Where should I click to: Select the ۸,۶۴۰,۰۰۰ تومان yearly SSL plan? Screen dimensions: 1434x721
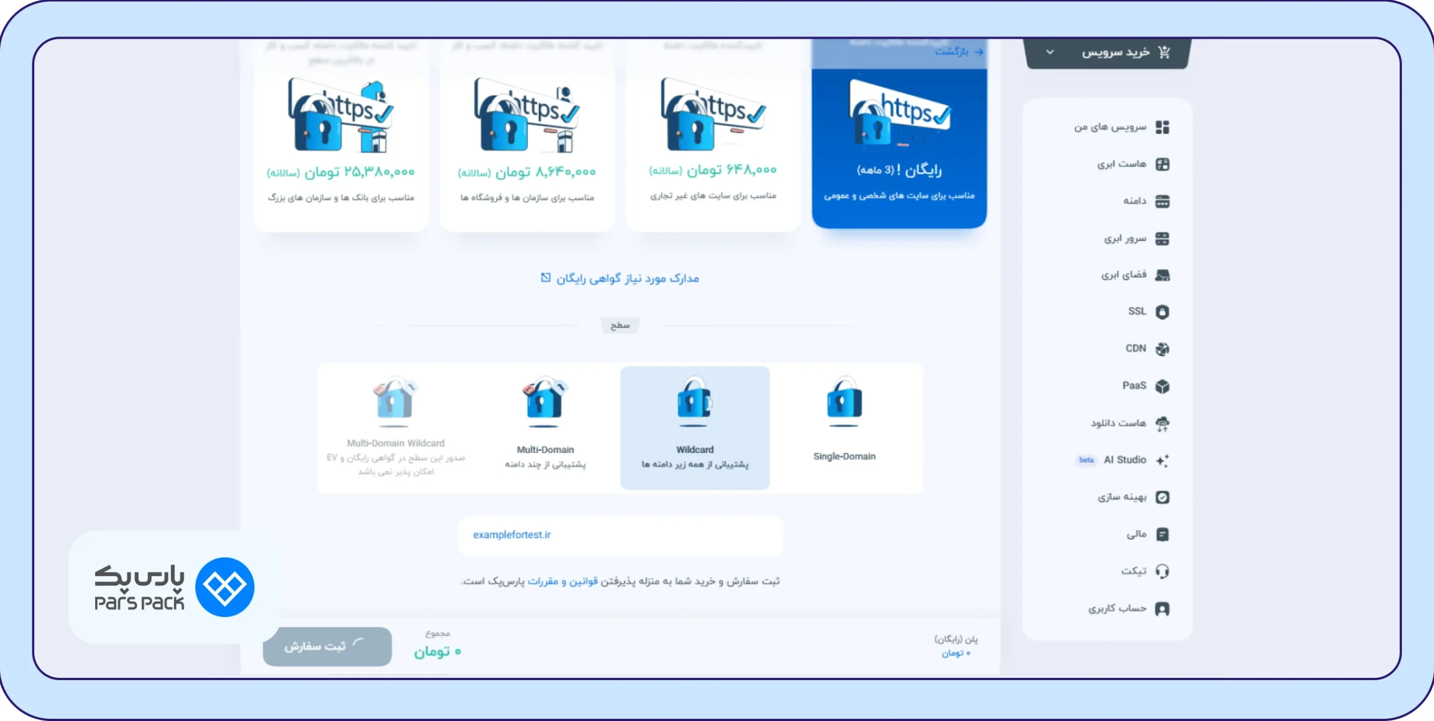[527, 134]
